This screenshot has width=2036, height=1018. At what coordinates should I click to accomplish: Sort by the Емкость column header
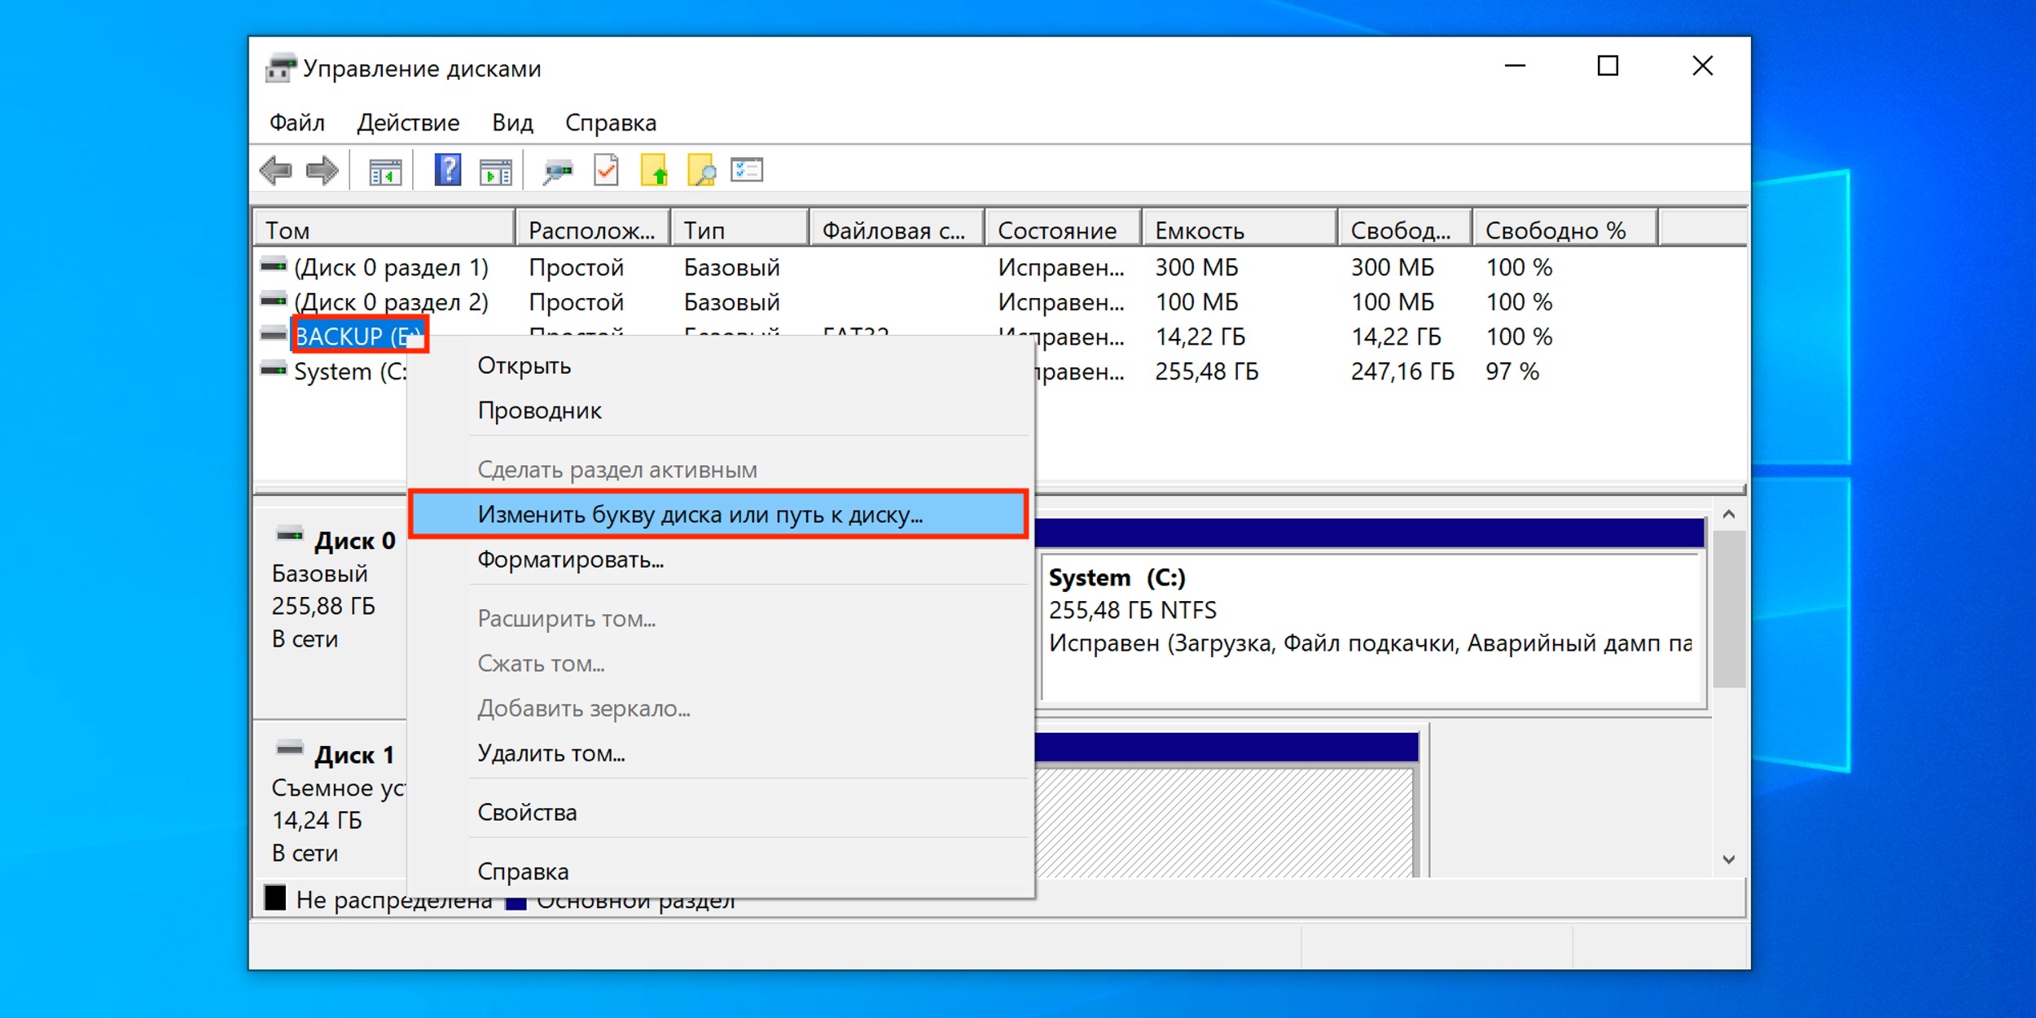1240,229
